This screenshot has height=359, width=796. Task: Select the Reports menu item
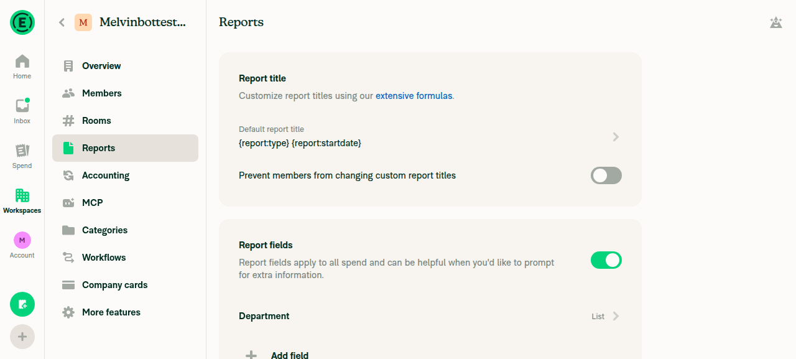[125, 148]
